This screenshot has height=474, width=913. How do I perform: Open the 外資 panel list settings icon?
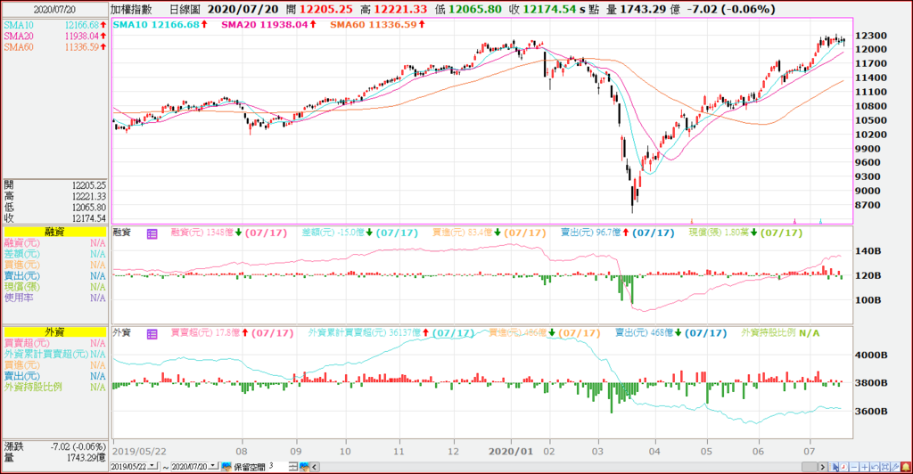point(152,334)
